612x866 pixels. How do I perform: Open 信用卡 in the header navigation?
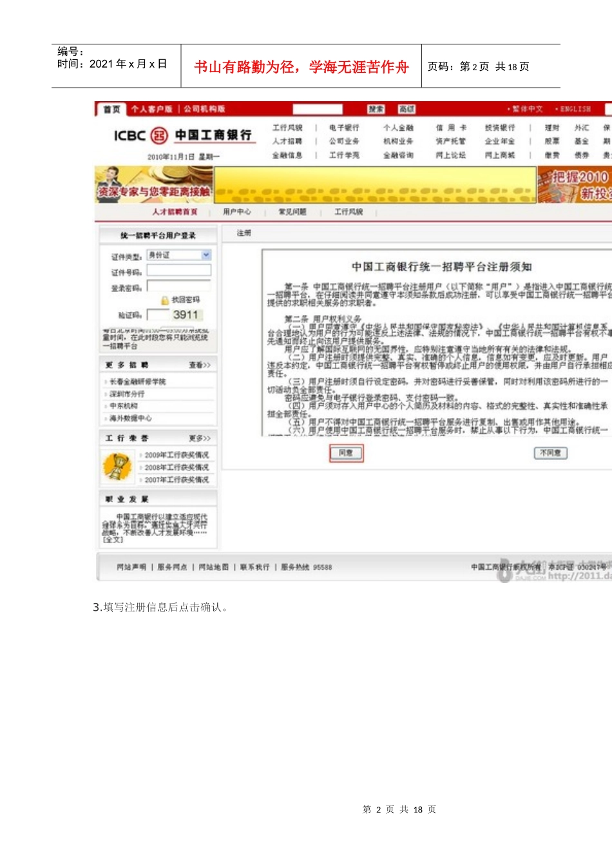(x=451, y=128)
